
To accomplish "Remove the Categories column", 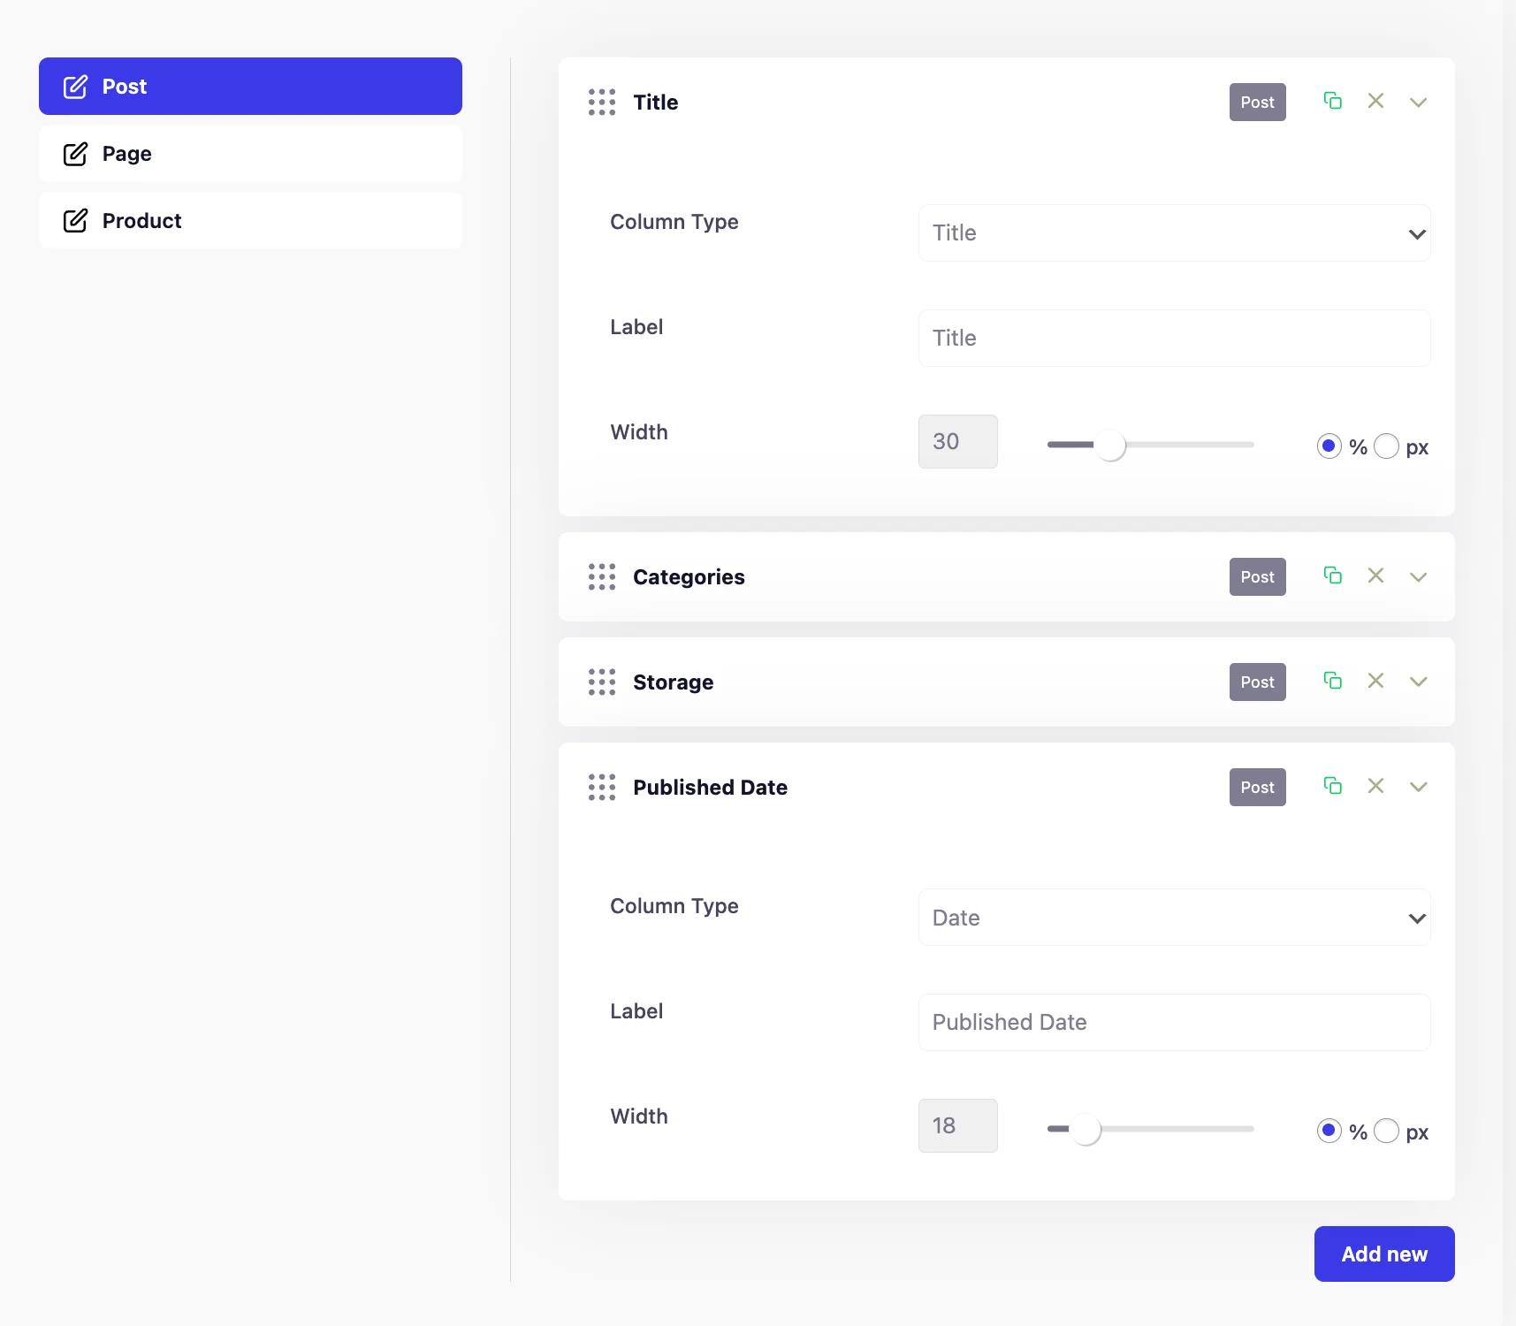I will [x=1375, y=575].
